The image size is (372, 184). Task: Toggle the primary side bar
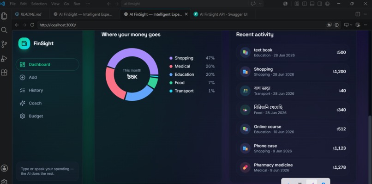305,4
